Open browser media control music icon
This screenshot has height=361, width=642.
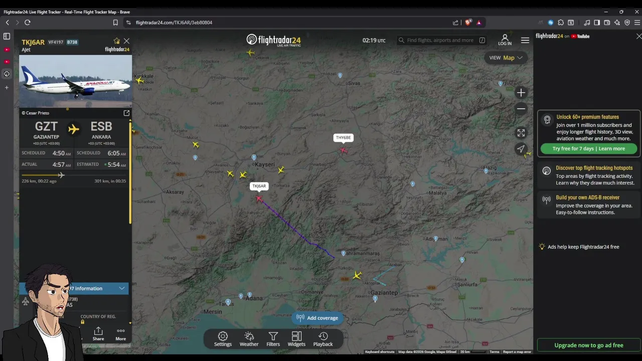(x=587, y=23)
